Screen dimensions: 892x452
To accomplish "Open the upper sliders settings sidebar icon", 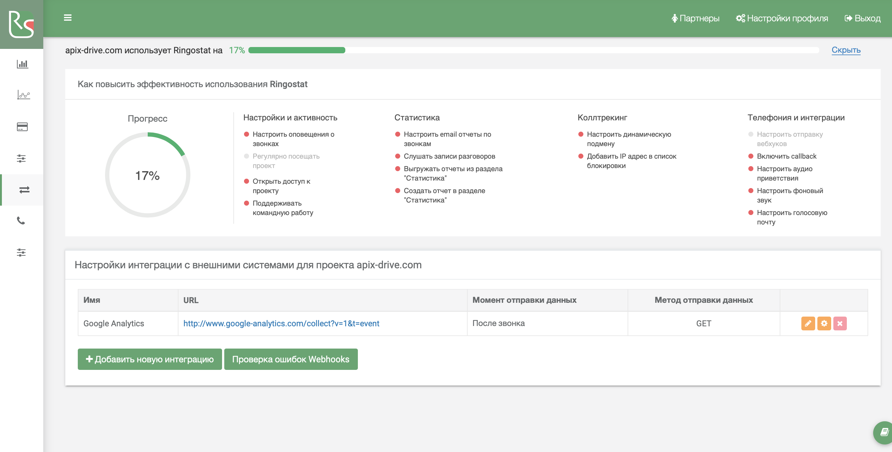I will (x=21, y=159).
